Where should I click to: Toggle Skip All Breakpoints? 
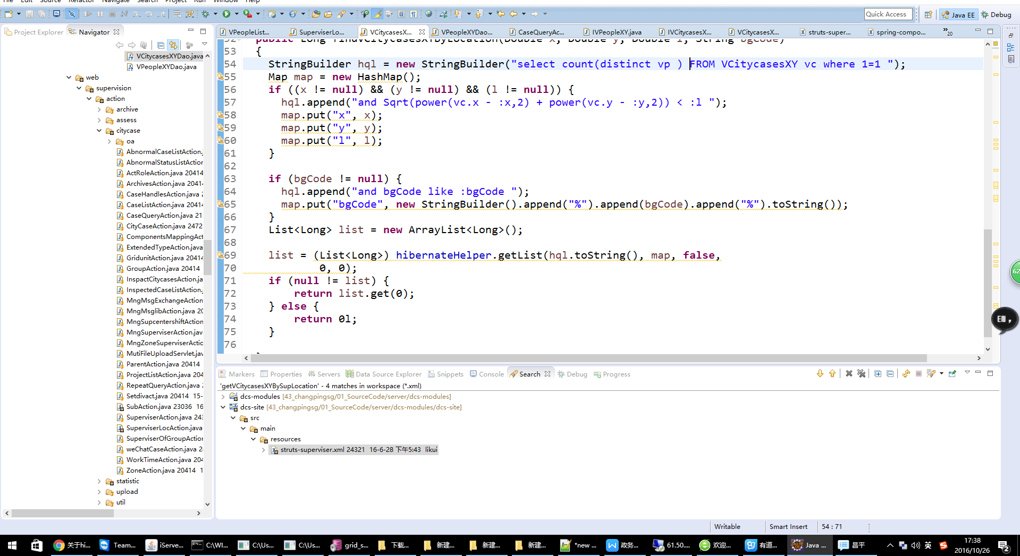point(72,14)
